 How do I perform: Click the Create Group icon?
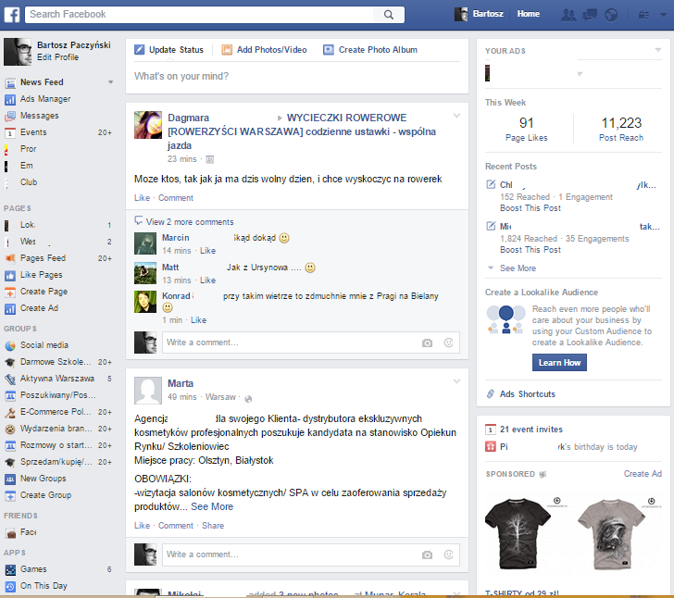coord(10,495)
